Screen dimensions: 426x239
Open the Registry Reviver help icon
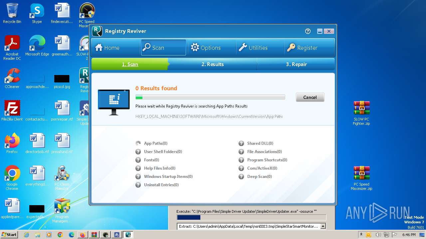(x=308, y=31)
